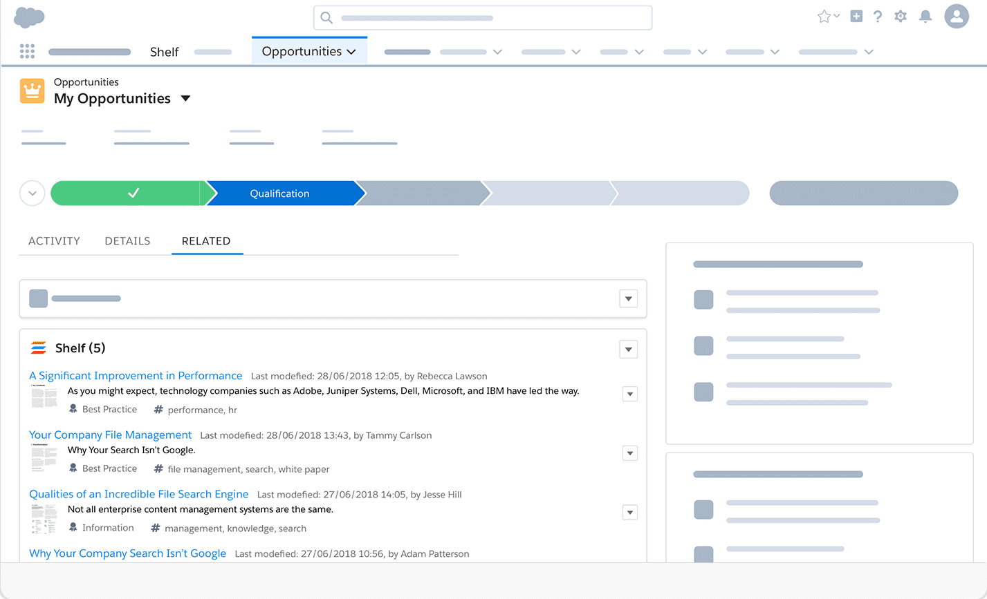The image size is (987, 599).
Task: Open the App Launcher grid icon
Action: pyautogui.click(x=27, y=51)
